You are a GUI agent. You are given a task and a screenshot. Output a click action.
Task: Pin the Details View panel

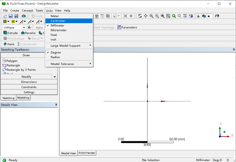(56, 104)
